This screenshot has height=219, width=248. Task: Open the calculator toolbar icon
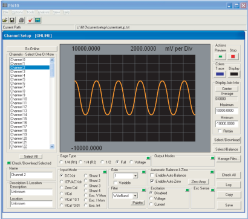coord(38,20)
